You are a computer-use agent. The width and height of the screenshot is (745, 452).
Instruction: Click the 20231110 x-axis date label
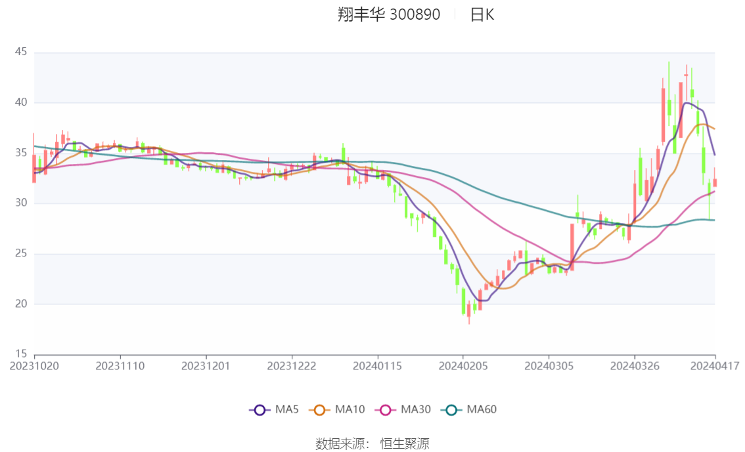[x=120, y=366]
